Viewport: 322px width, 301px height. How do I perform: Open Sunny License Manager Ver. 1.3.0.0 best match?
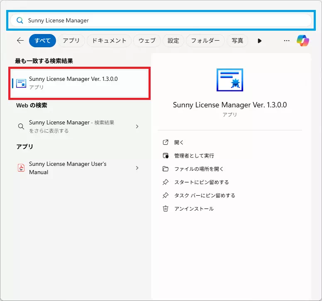(80, 83)
